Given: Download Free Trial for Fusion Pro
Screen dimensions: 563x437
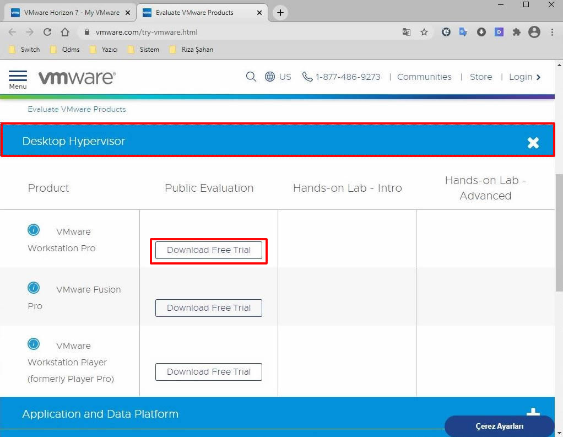Looking at the screenshot, I should pyautogui.click(x=209, y=308).
